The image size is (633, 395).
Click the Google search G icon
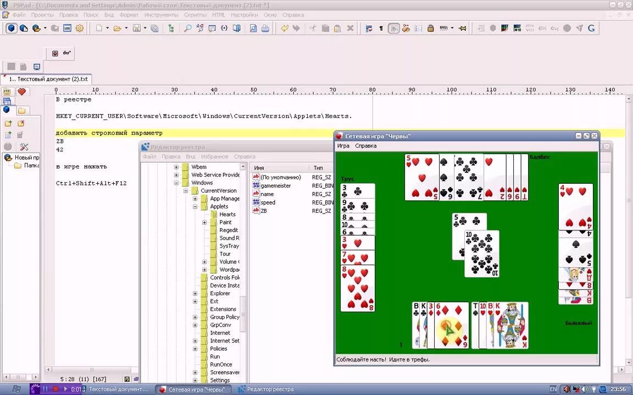tap(591, 28)
